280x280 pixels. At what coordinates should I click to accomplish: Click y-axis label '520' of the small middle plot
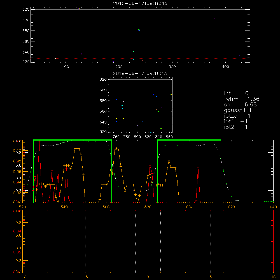click(103, 132)
